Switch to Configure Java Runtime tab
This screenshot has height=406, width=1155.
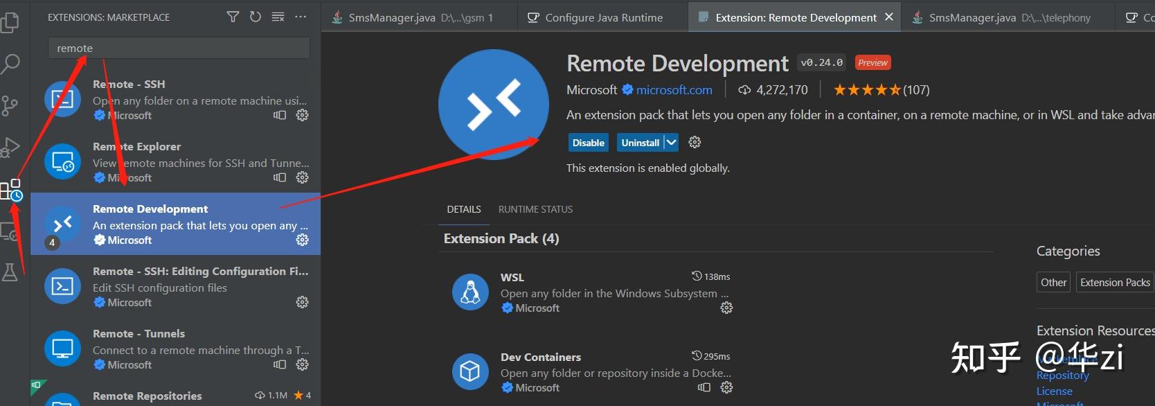pyautogui.click(x=602, y=17)
